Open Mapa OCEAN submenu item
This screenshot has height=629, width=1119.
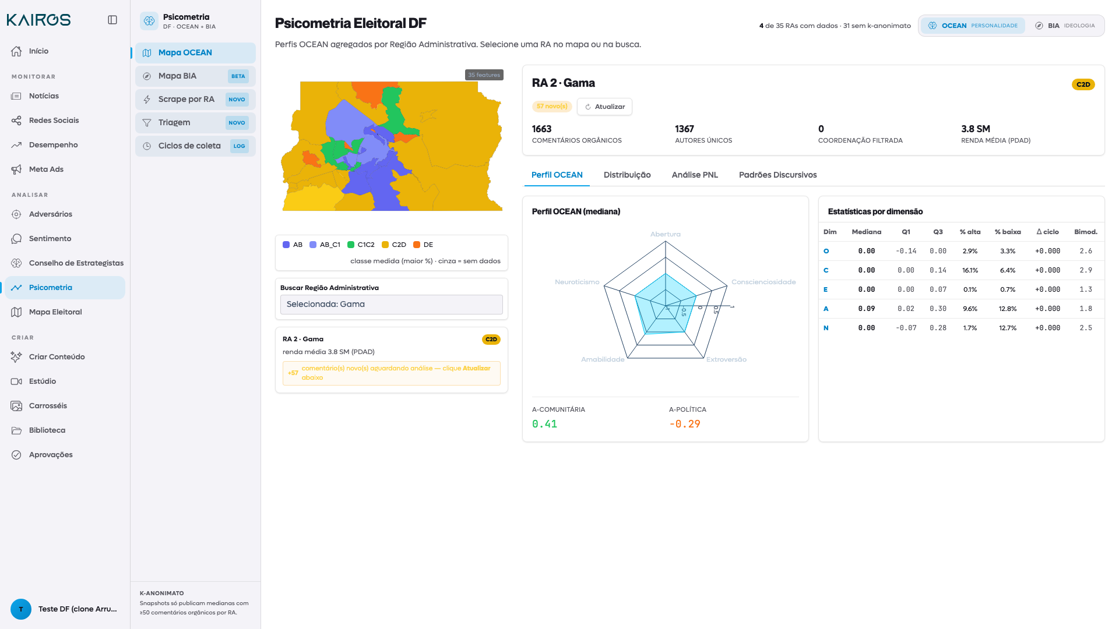point(195,52)
